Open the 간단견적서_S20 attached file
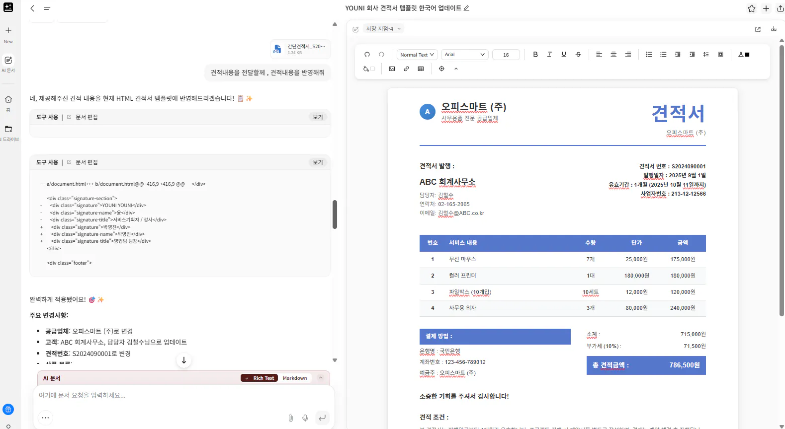 301,49
